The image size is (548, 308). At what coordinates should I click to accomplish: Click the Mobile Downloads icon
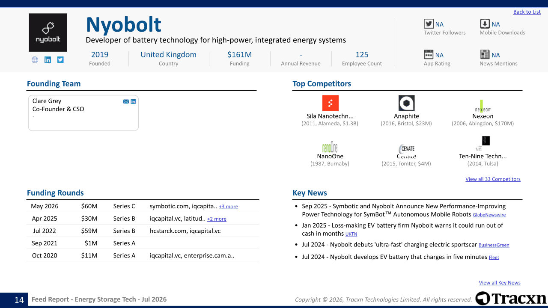tap(485, 24)
